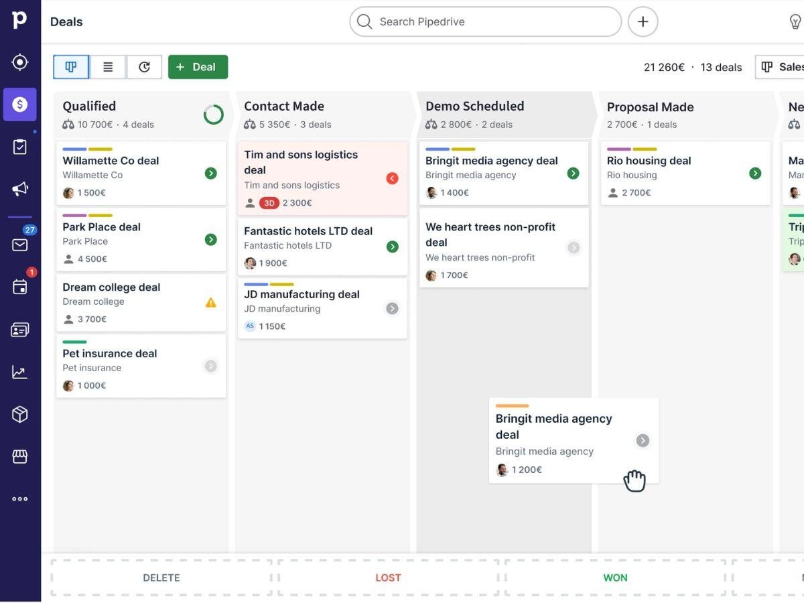The image size is (804, 603).
Task: Click Tim and sons logistics organization name
Action: click(x=291, y=186)
